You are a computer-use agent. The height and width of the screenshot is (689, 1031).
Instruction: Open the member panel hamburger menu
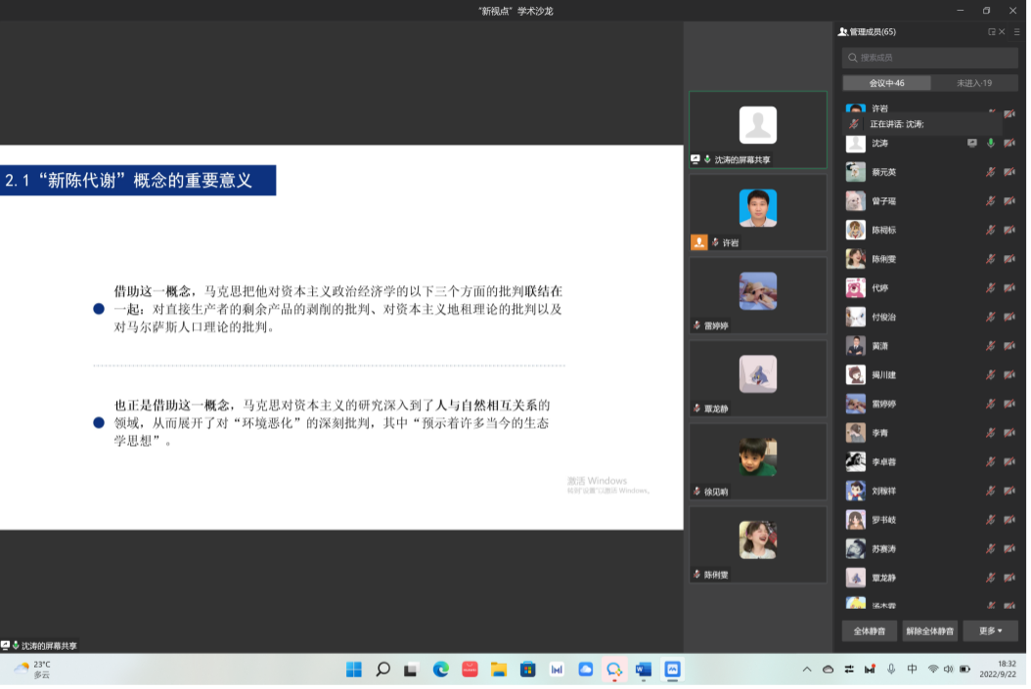point(1017,32)
